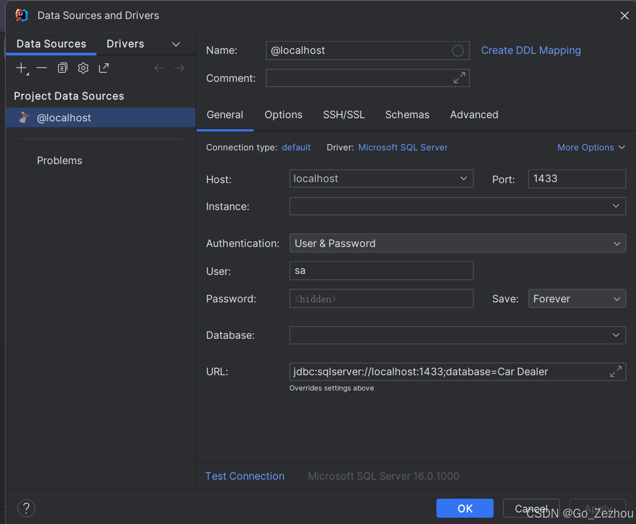The width and height of the screenshot is (636, 524).
Task: Click the 'Overrides settings above' hint
Action: coord(331,388)
